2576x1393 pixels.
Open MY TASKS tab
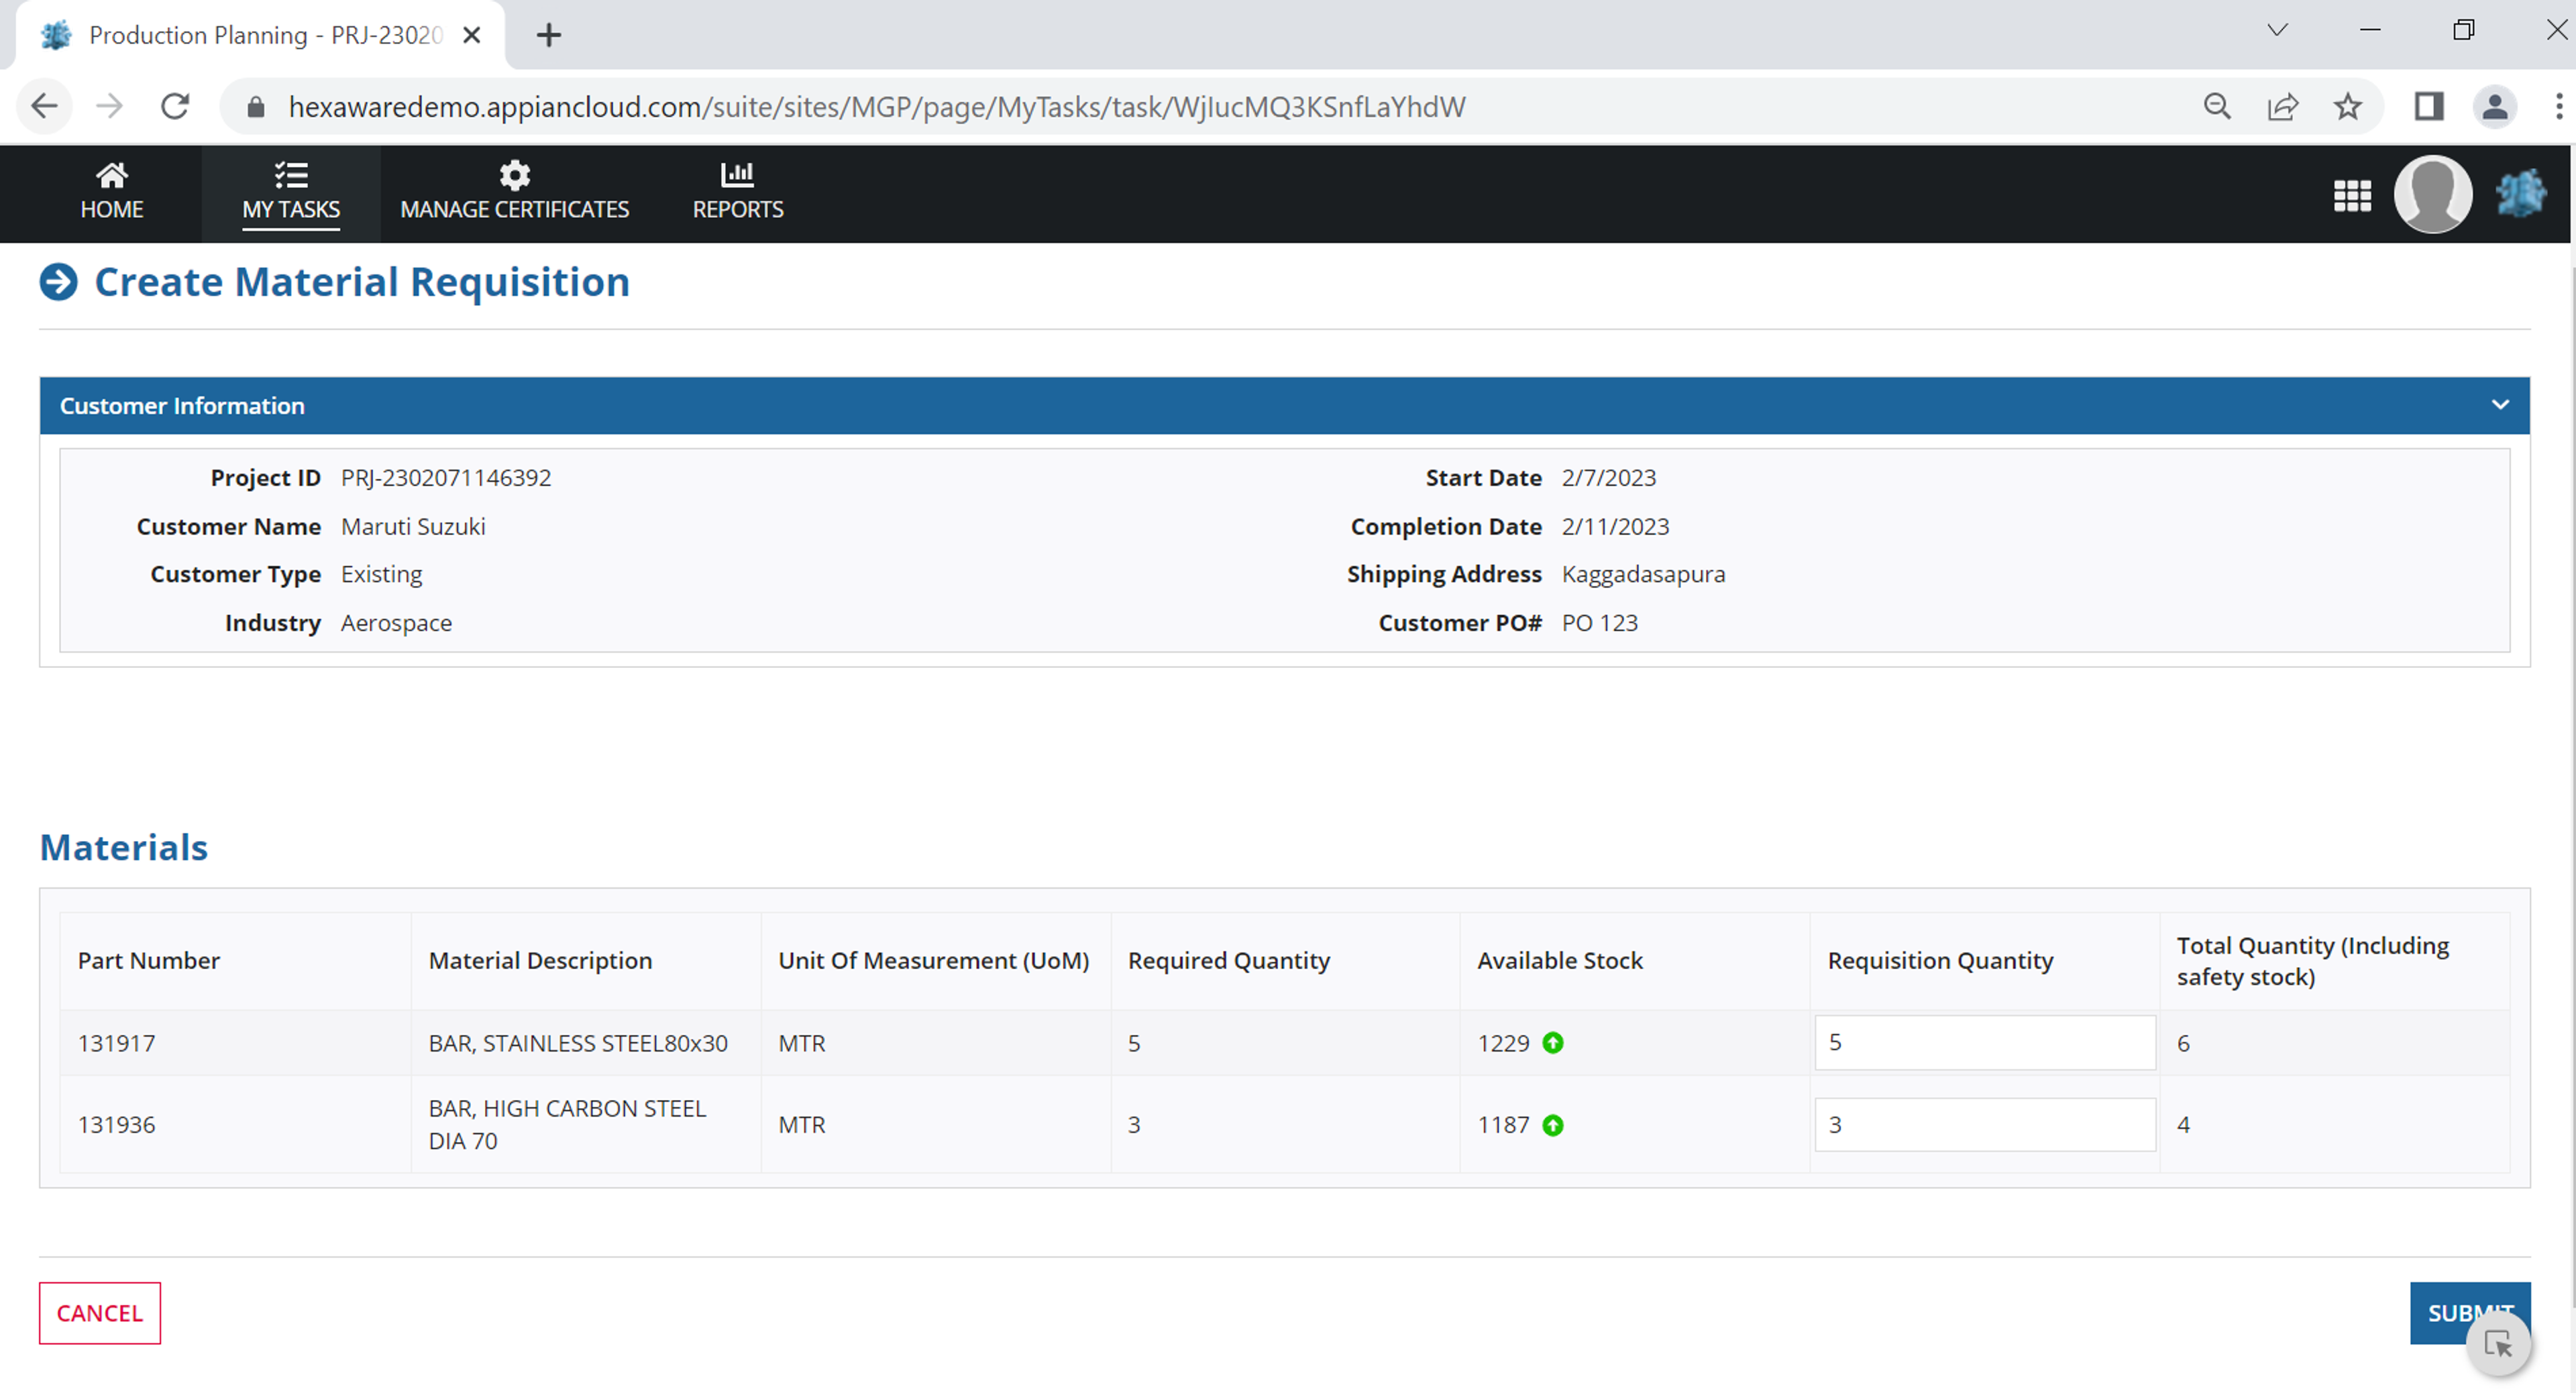click(291, 193)
